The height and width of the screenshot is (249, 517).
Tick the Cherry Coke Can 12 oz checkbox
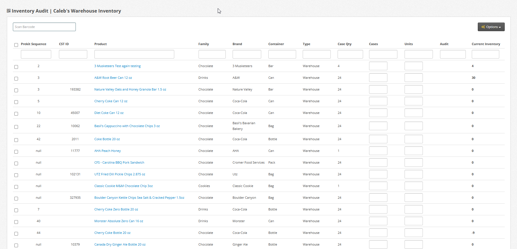(x=16, y=102)
